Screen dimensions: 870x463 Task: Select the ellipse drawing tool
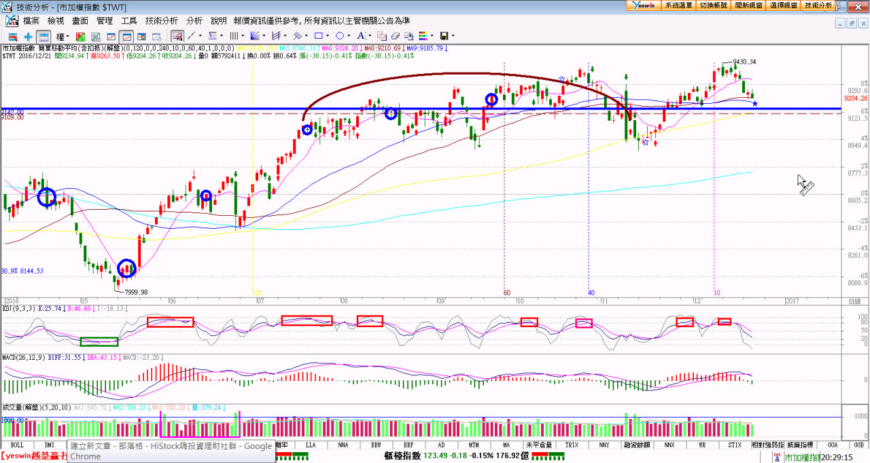pyautogui.click(x=339, y=36)
